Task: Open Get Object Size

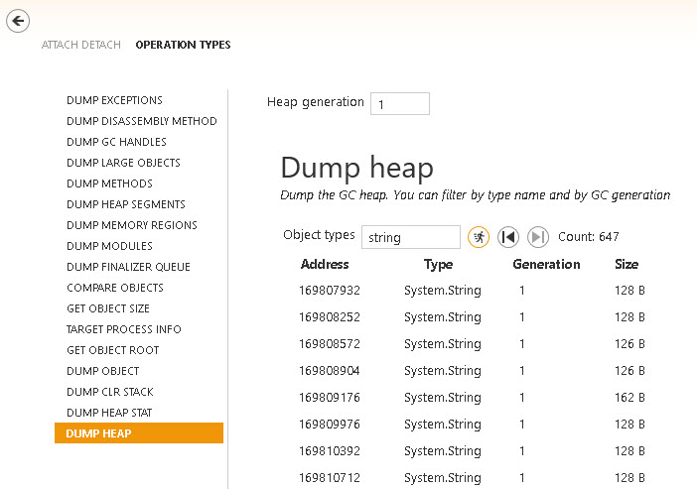Action: click(108, 308)
